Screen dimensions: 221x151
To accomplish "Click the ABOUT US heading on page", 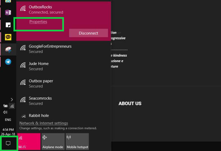I will 130,103.
